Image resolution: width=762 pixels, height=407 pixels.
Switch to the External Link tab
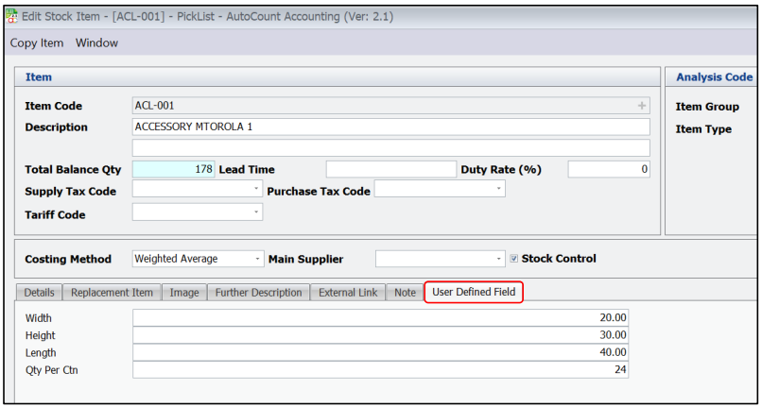click(x=348, y=293)
